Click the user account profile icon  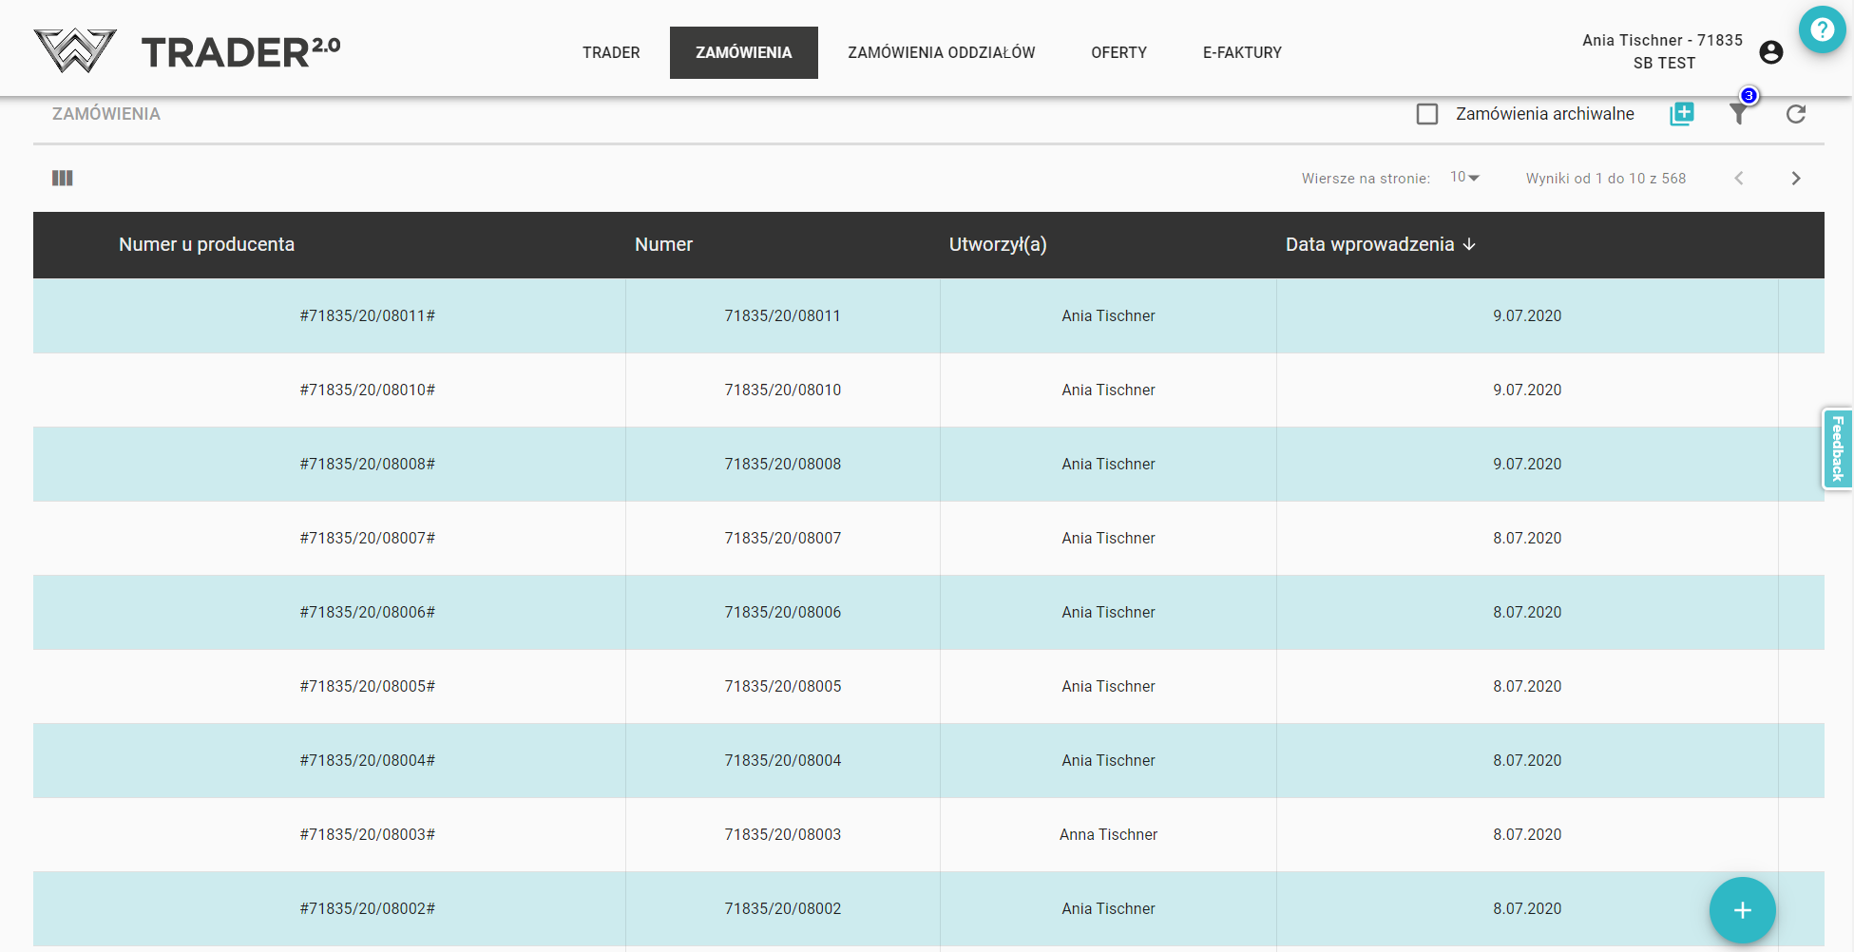(1770, 52)
